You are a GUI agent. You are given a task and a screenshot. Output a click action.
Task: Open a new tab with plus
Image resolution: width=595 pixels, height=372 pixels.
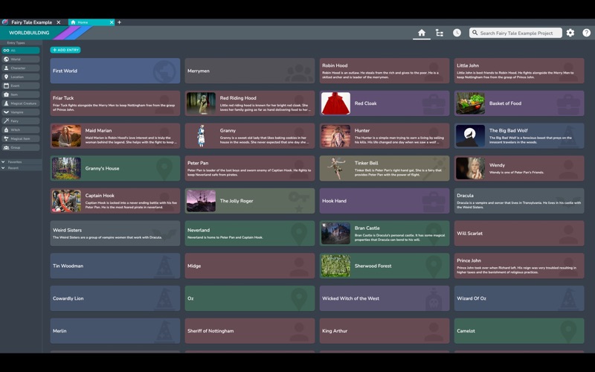click(119, 22)
